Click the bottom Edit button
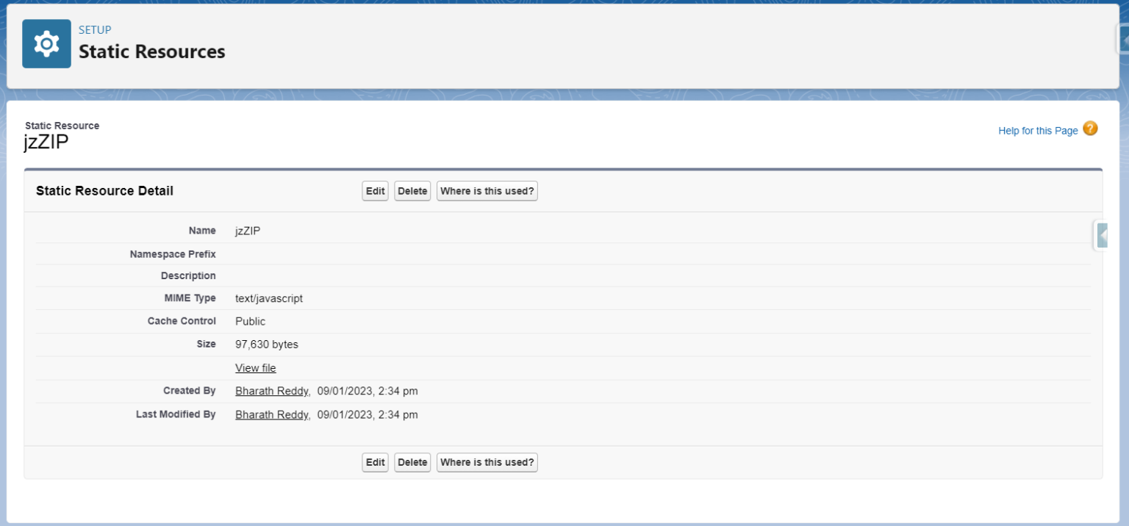This screenshot has height=526, width=1129. coord(375,462)
